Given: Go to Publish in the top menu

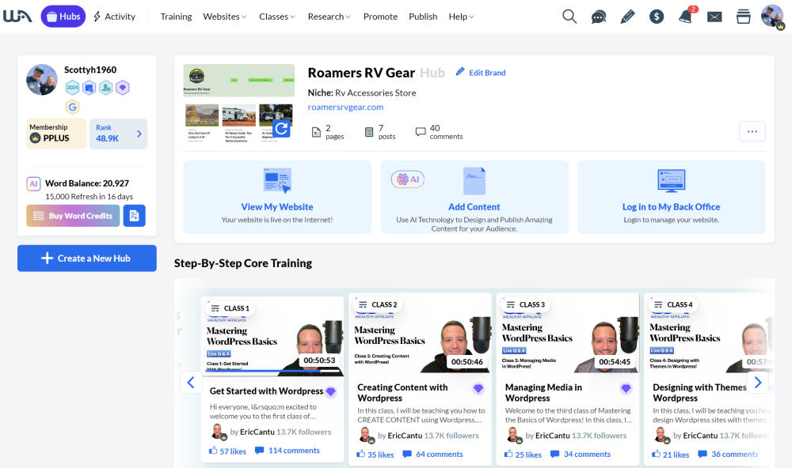Looking at the screenshot, I should tap(423, 17).
